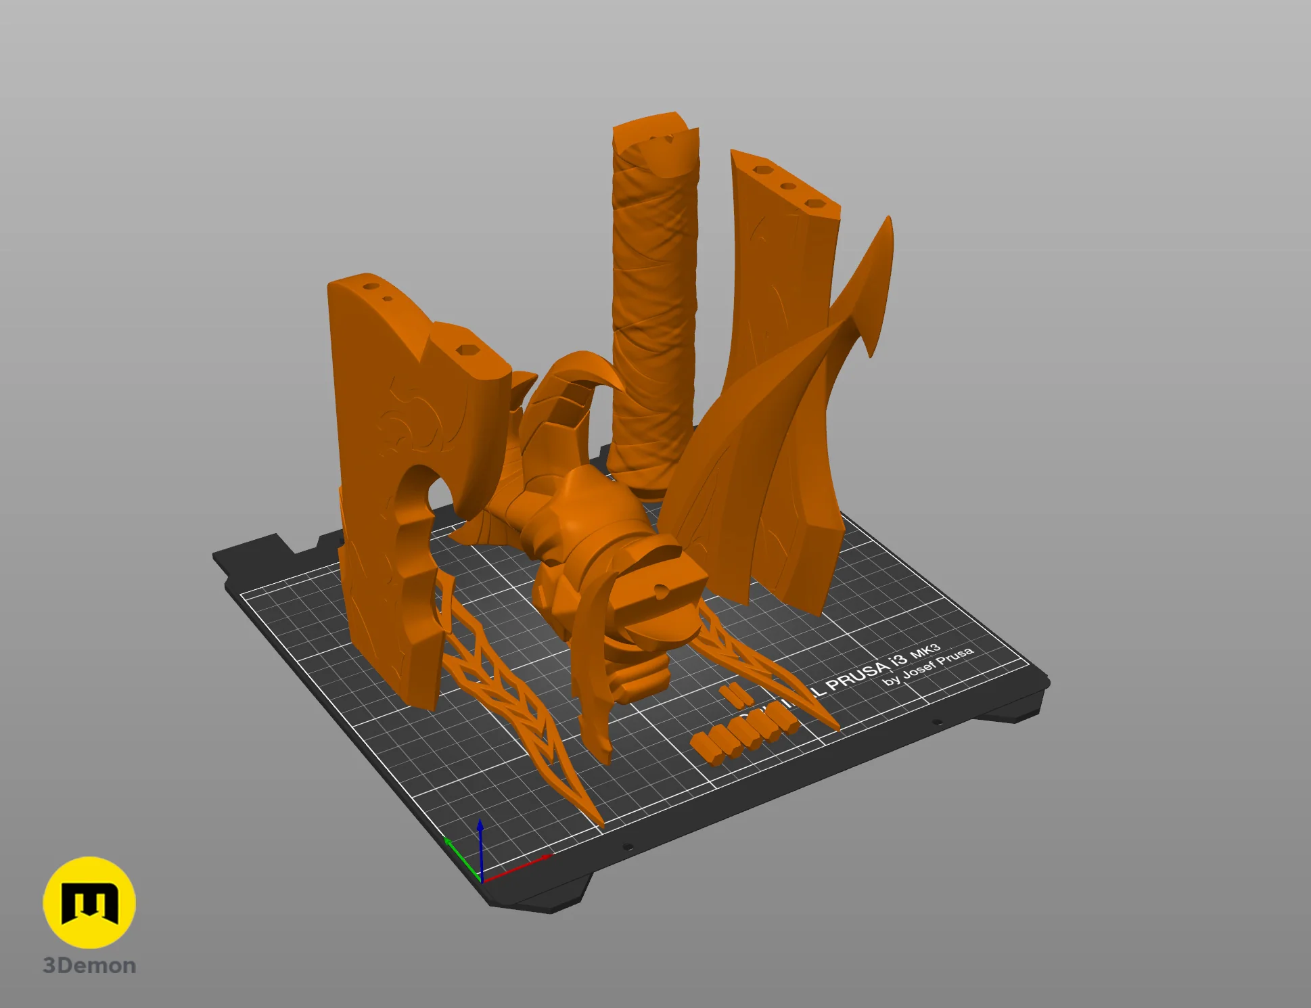
Task: Click the 'by Josef Prusa' text on the bed
Action: click(x=928, y=666)
